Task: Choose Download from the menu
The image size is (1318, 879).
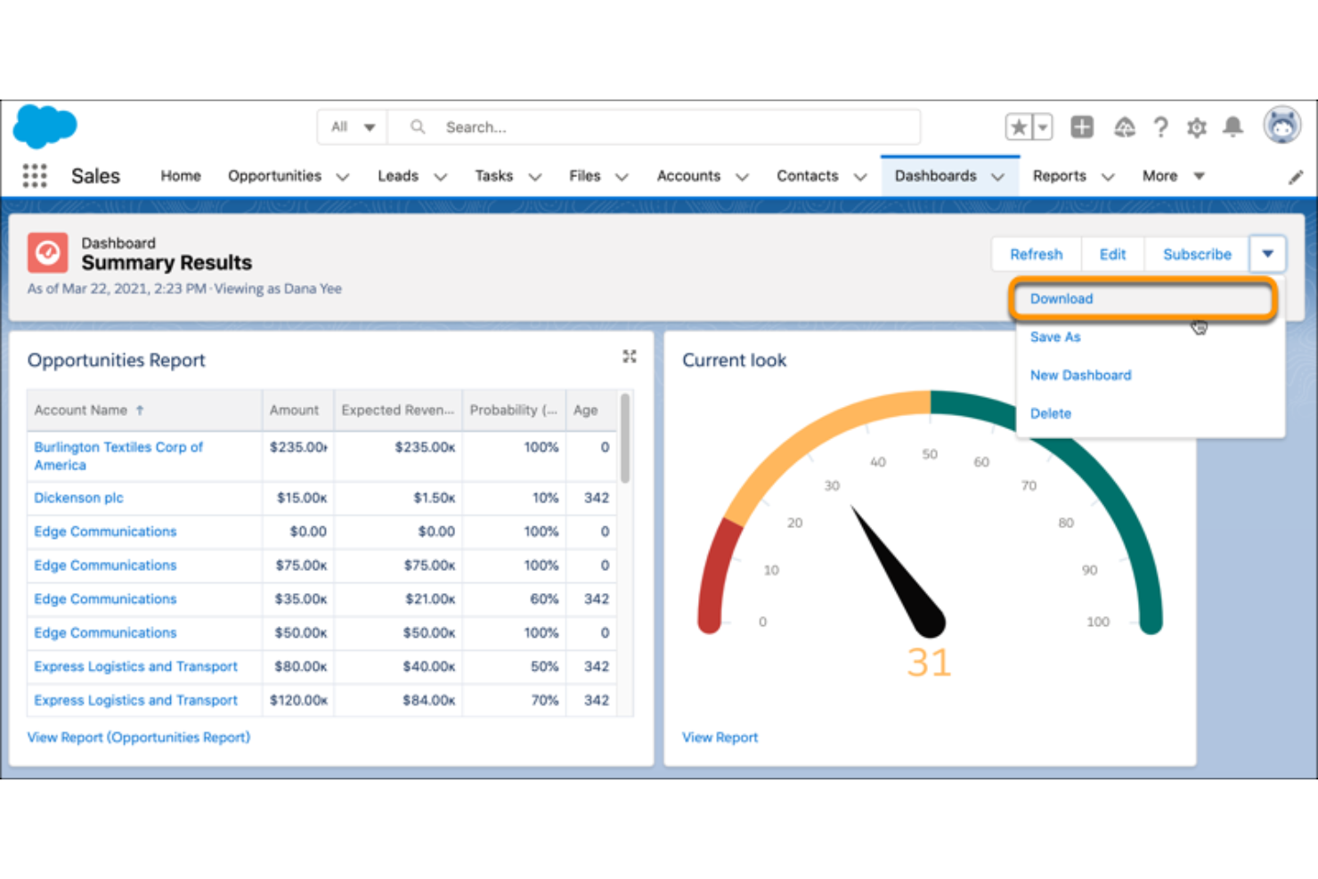Action: click(1143, 299)
